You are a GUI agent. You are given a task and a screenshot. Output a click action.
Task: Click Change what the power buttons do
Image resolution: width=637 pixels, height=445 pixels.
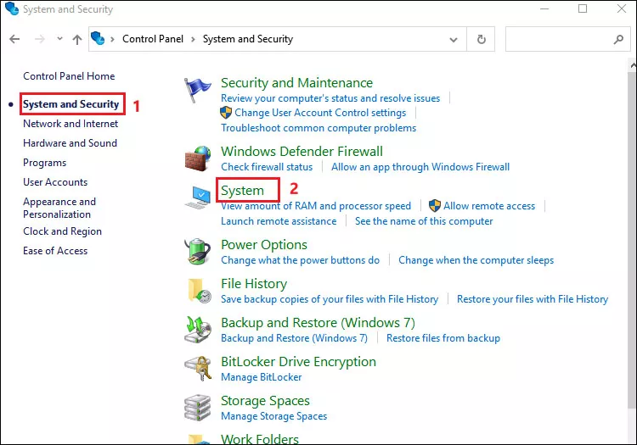300,260
